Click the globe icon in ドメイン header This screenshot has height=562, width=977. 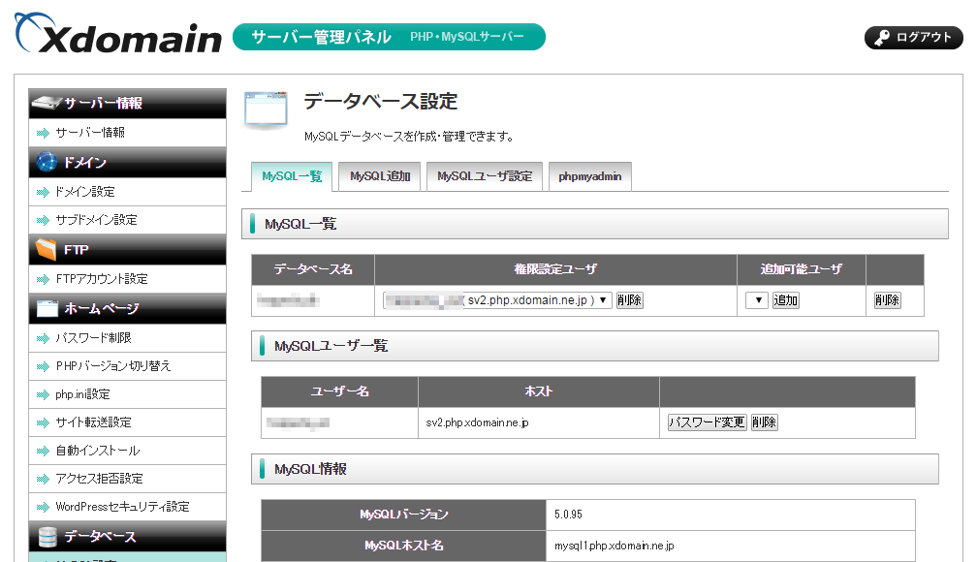(47, 162)
